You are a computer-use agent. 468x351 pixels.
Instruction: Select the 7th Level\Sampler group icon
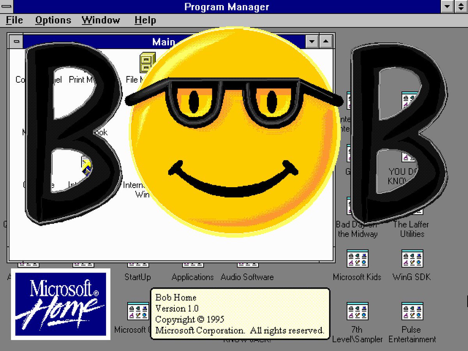(x=357, y=311)
